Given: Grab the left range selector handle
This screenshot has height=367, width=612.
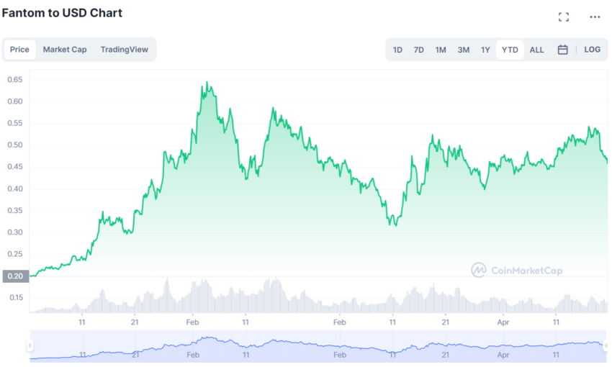Looking at the screenshot, I should click(30, 345).
